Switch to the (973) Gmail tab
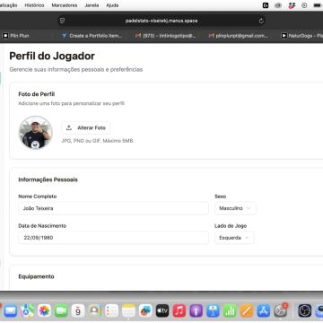Image resolution: width=323 pixels, height=323 pixels. tap(165, 36)
